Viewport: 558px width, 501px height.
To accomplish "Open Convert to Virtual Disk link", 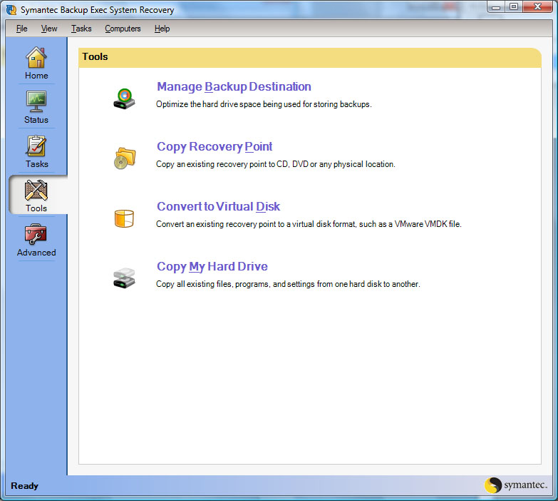I will point(219,206).
